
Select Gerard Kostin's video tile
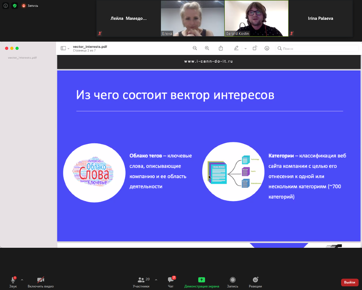(256, 18)
